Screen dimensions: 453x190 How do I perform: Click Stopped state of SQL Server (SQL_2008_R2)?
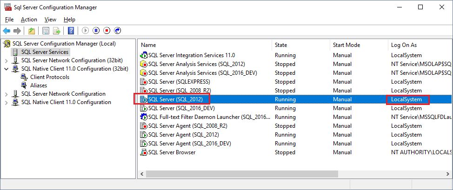click(x=285, y=91)
